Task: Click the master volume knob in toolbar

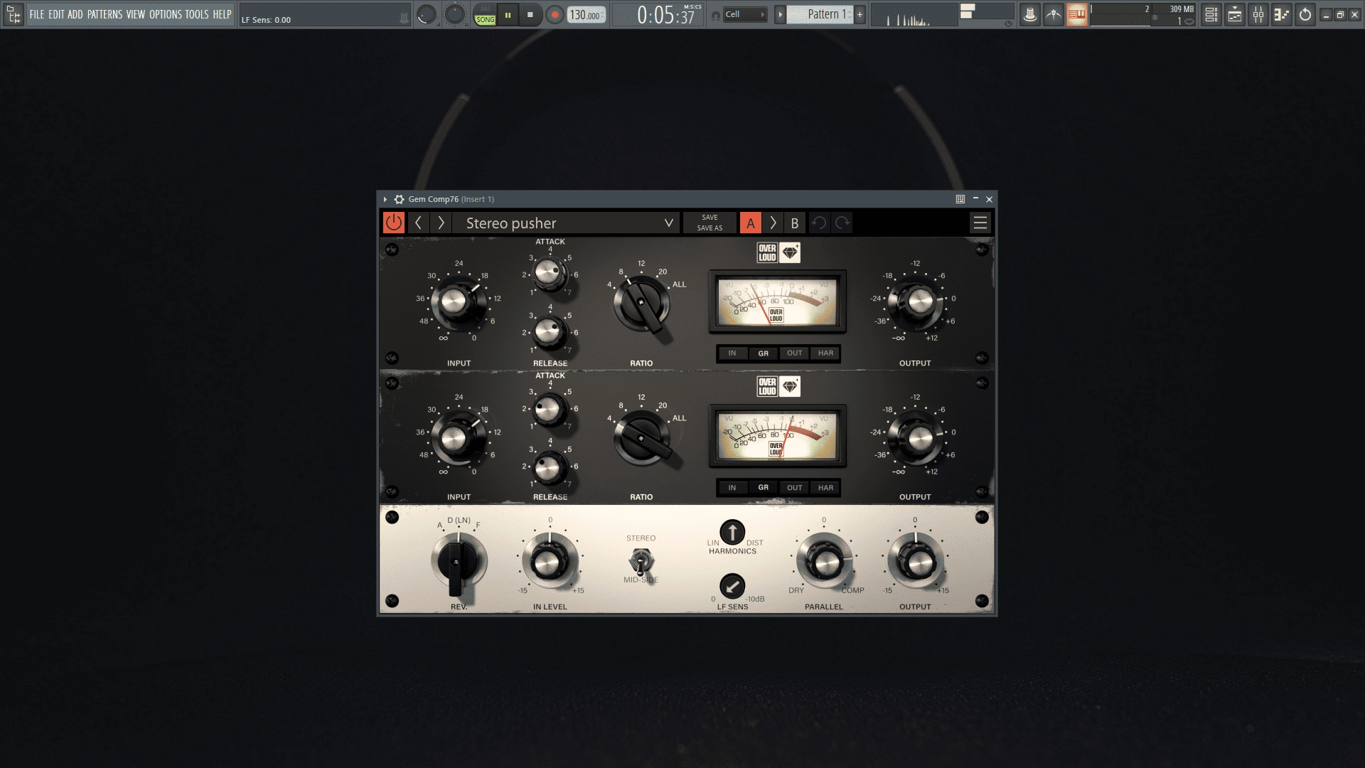Action: (426, 15)
